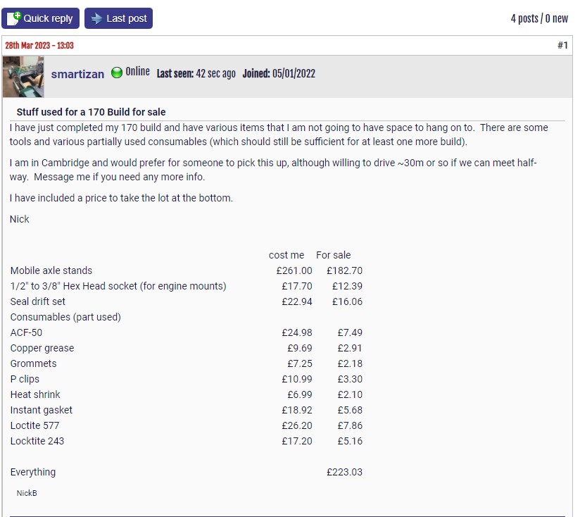Click the "4 posts / 0 new" counter
The image size is (580, 517).
pyautogui.click(x=539, y=18)
